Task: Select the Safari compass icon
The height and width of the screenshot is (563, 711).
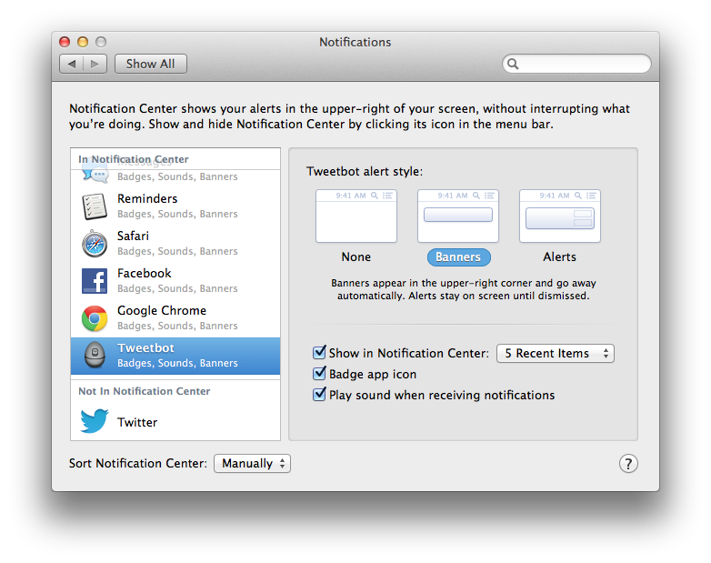Action: [x=95, y=244]
